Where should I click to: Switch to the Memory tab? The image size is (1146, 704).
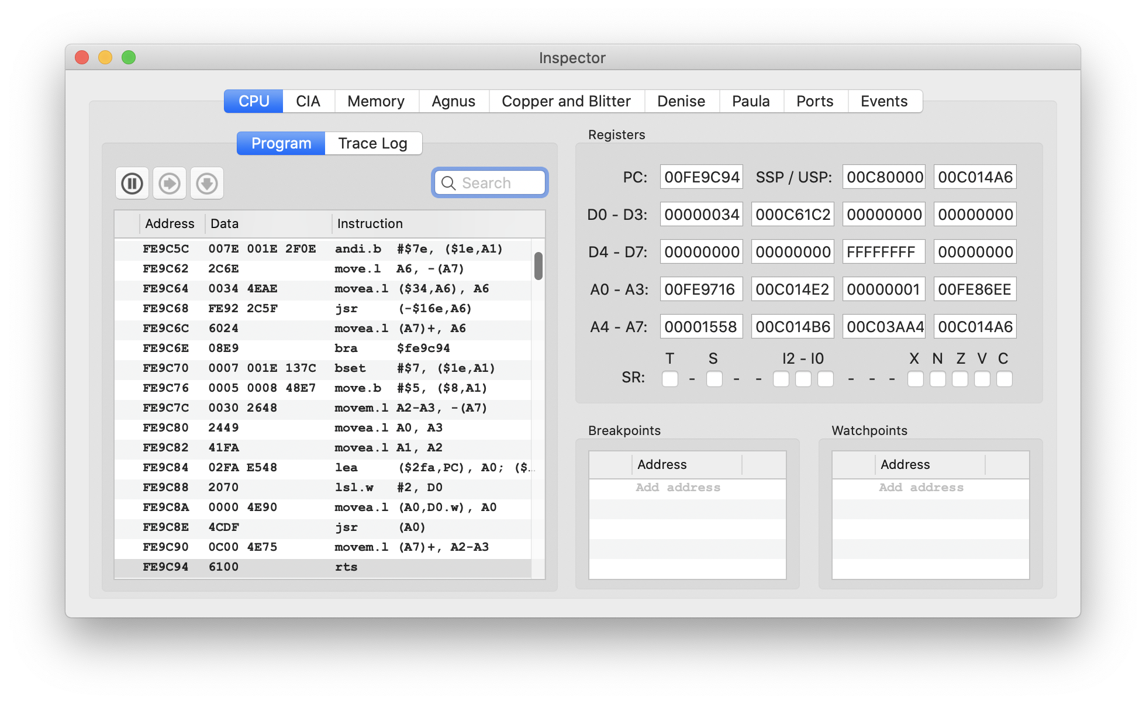pos(376,101)
